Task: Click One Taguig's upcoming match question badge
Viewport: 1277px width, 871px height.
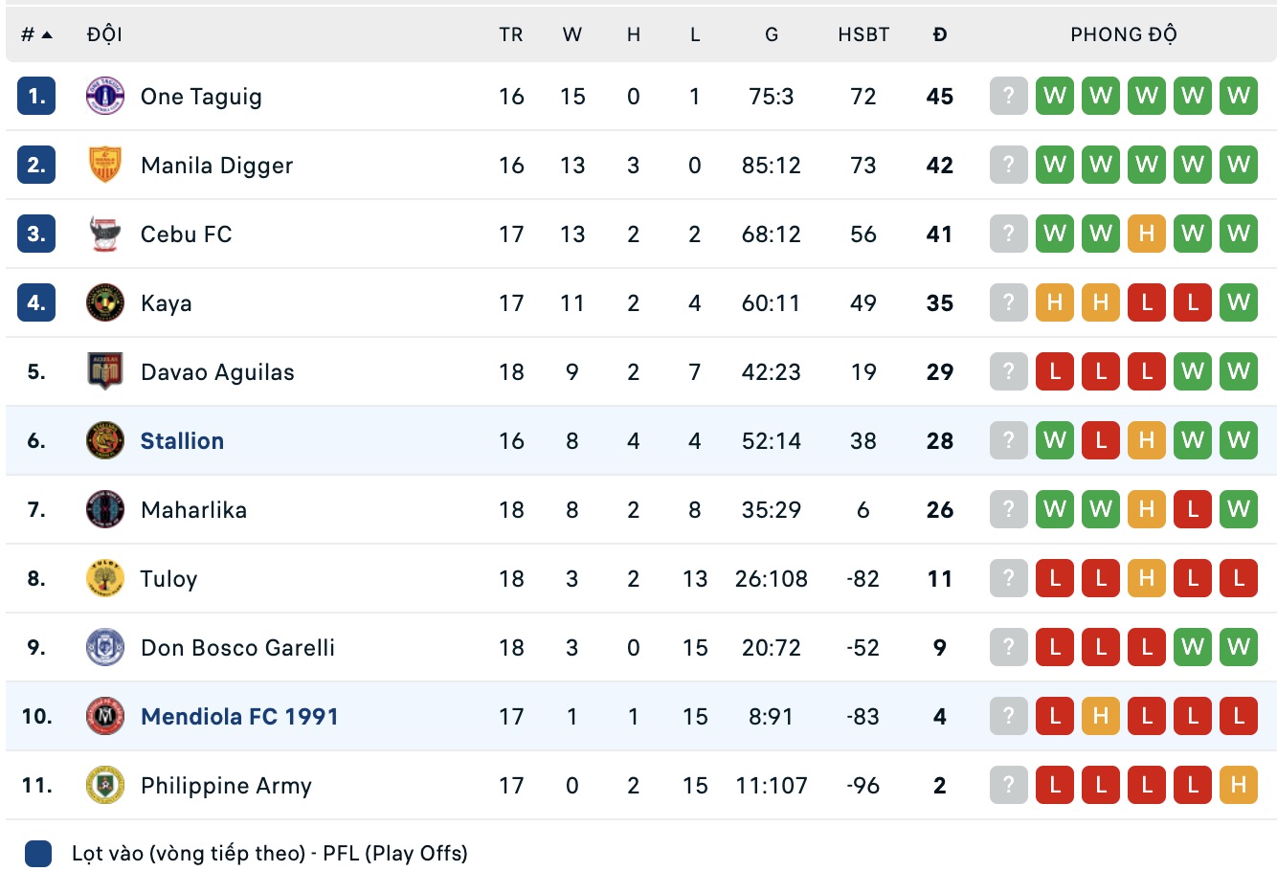Action: coord(1008,96)
